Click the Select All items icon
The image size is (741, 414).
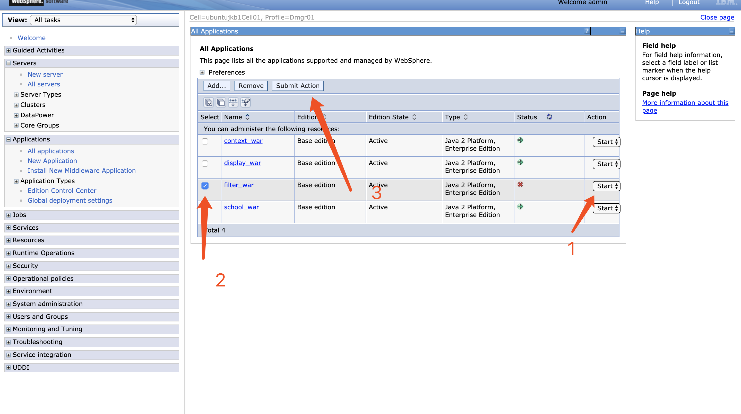(x=208, y=102)
